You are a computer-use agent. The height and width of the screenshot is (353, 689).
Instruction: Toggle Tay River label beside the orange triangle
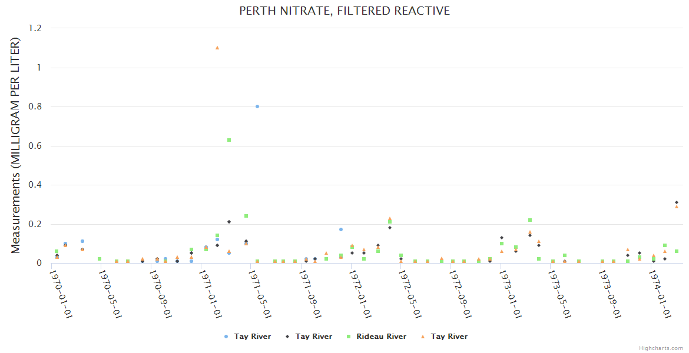pos(449,337)
